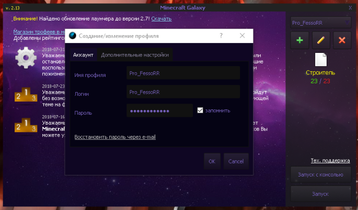This screenshot has height=210, width=358.
Task: Open the Магазин трофеев link
Action: (39, 31)
